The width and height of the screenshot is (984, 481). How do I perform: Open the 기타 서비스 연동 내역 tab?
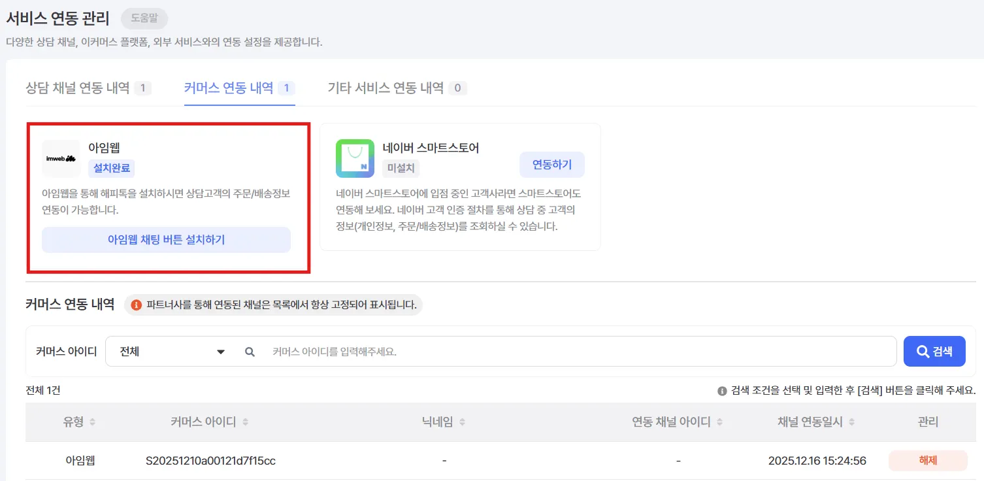pyautogui.click(x=397, y=88)
